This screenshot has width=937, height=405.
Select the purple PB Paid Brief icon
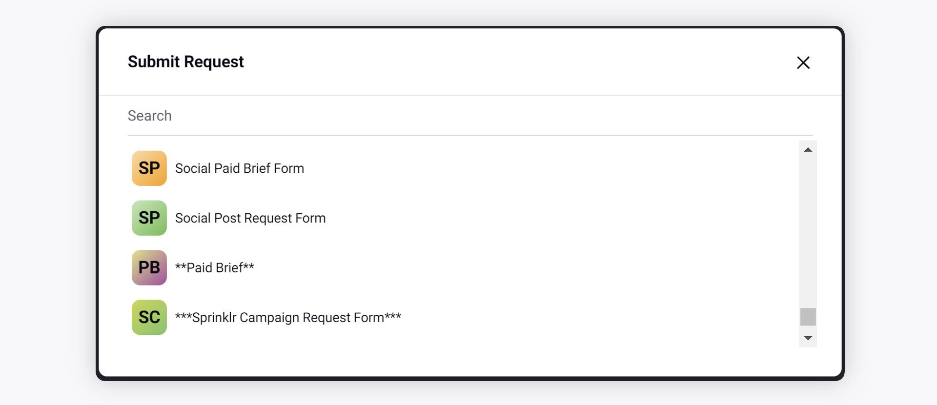(x=149, y=268)
